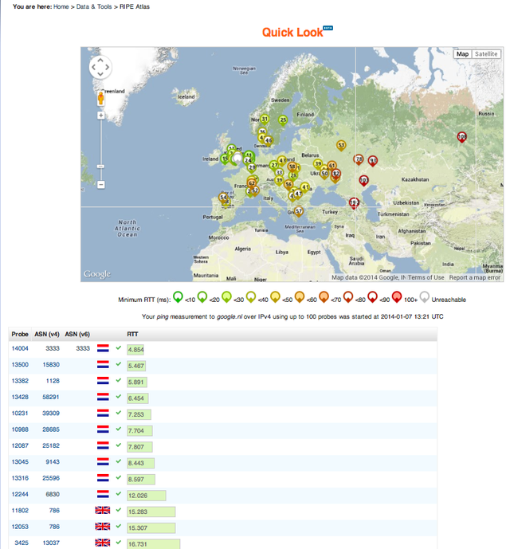Open probe 10988 link
Image resolution: width=510 pixels, height=549 pixels.
coord(20,429)
